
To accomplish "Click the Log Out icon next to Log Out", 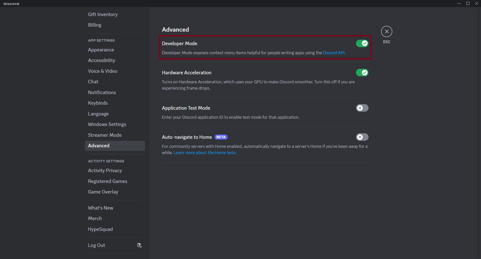I will click(139, 245).
